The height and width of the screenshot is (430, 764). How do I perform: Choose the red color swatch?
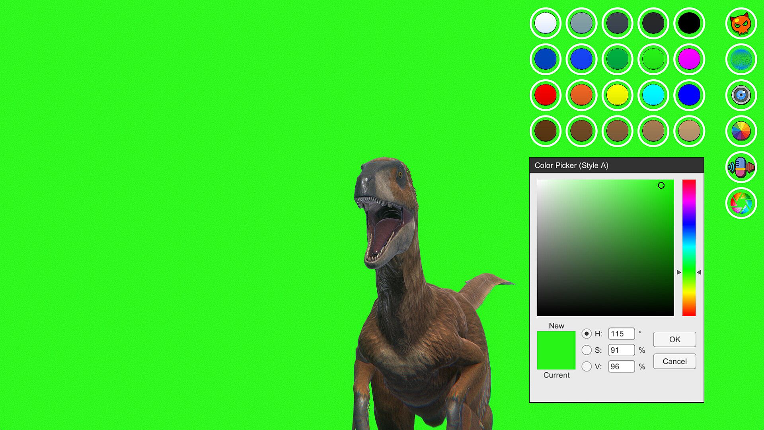pyautogui.click(x=546, y=95)
